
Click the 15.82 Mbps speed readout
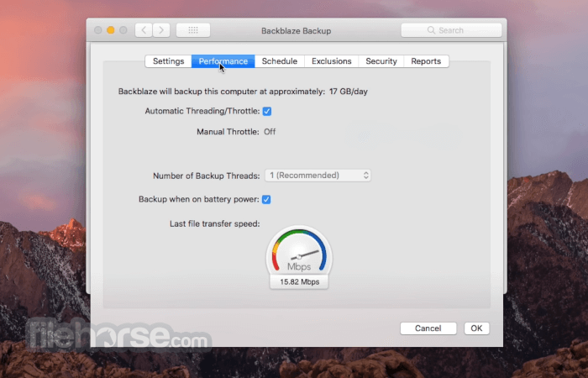[x=299, y=282]
